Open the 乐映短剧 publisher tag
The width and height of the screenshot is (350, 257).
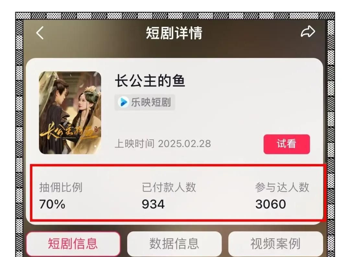click(145, 102)
